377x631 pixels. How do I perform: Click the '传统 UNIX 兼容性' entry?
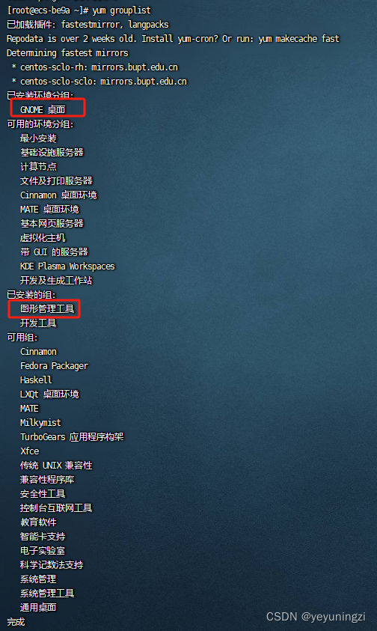tap(56, 466)
